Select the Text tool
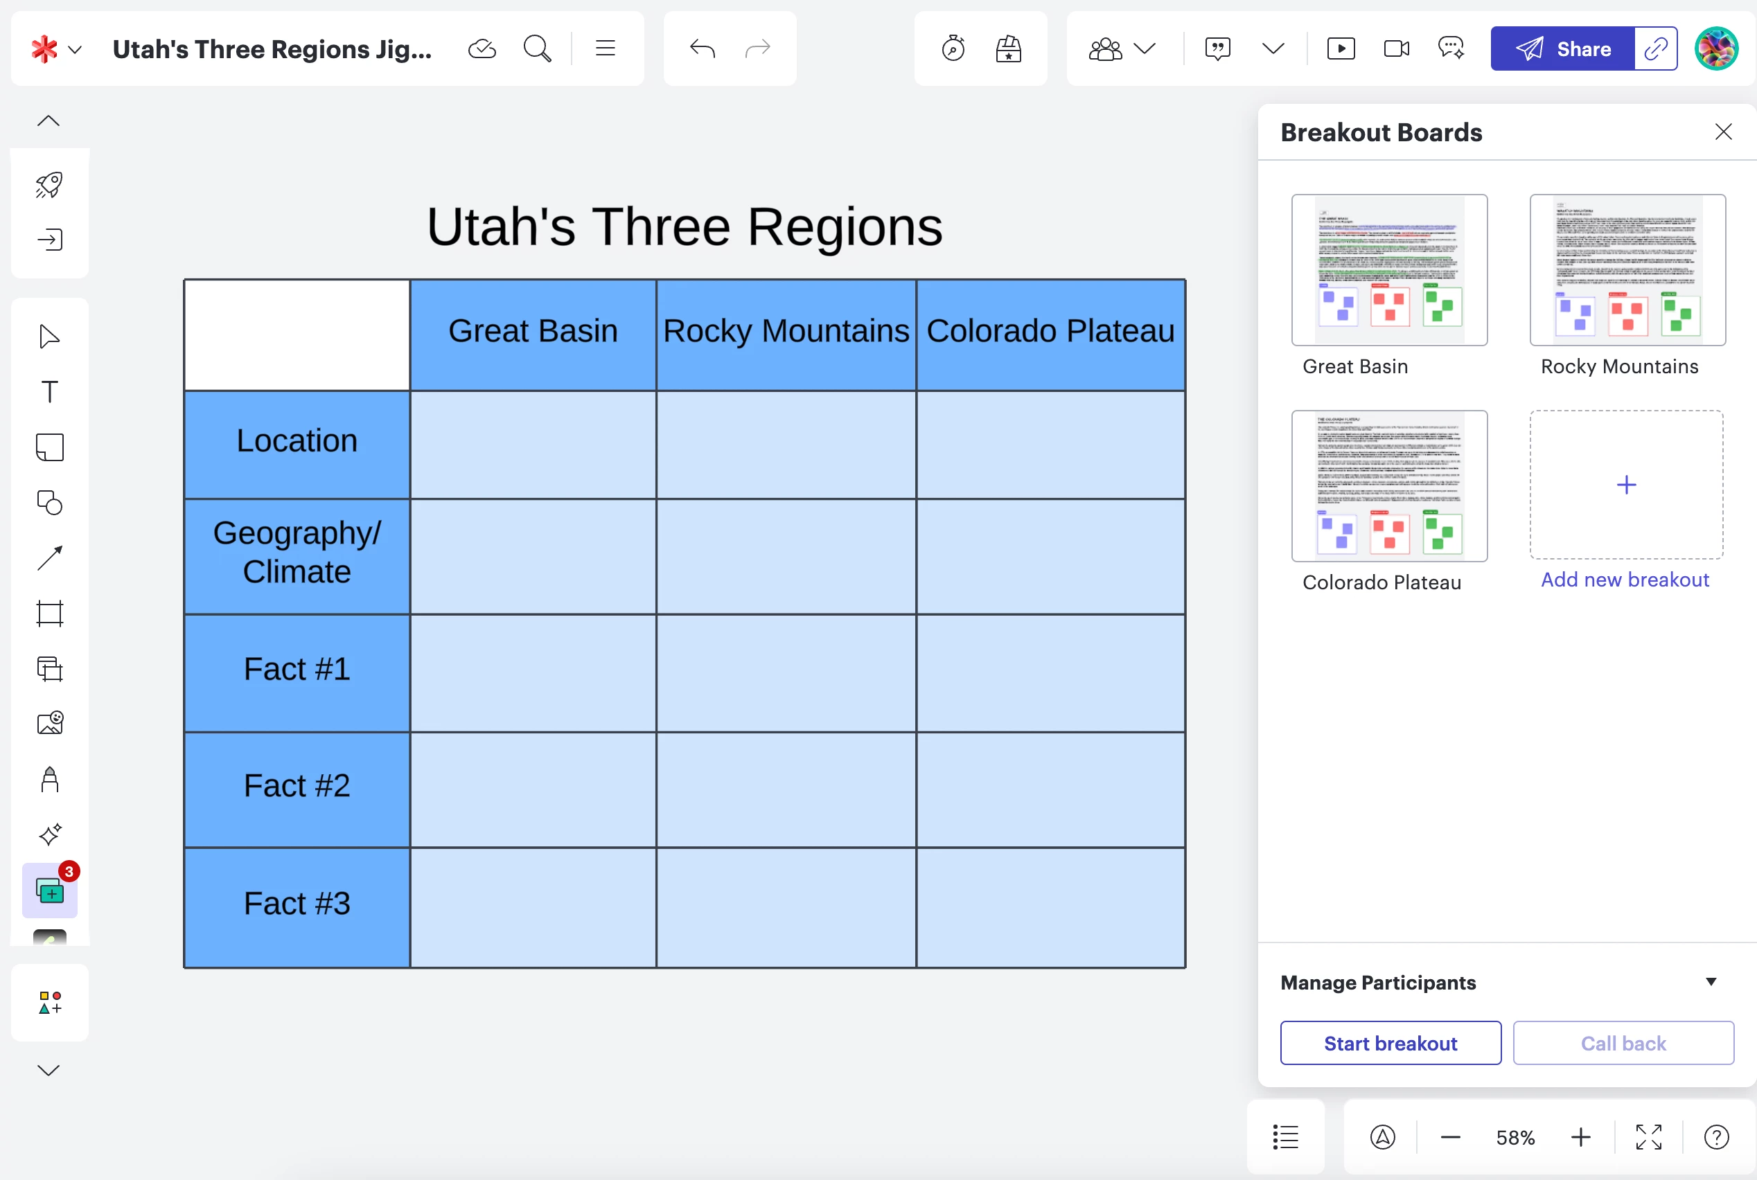The height and width of the screenshot is (1180, 1757). pos(50,391)
